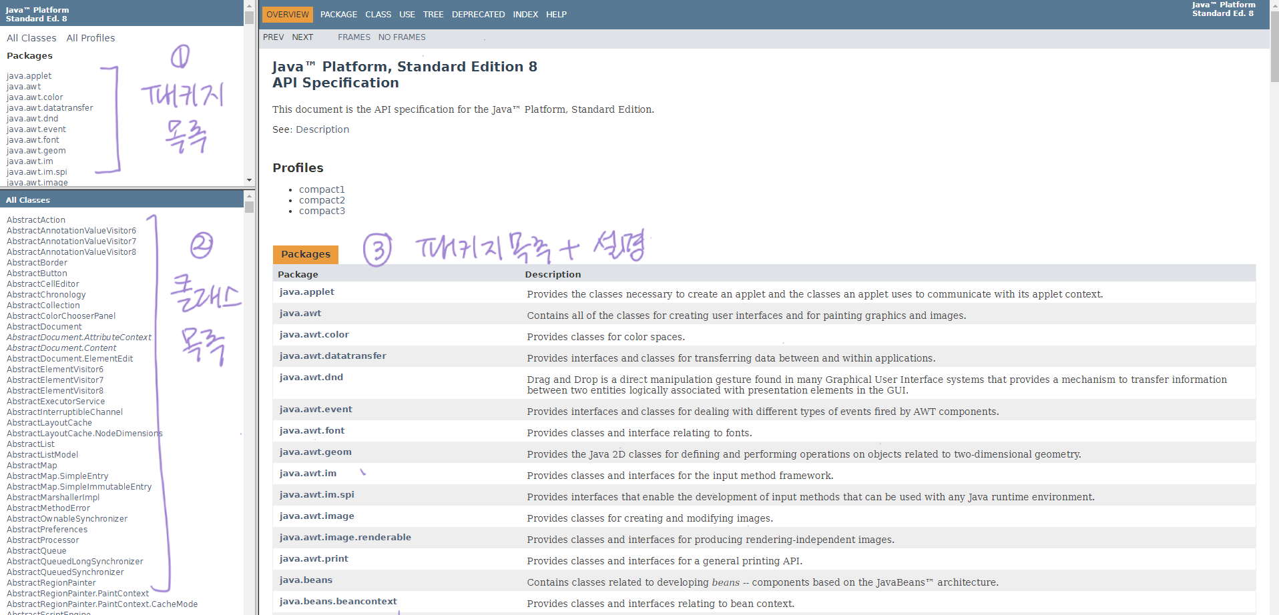Open the TREE navigation link
This screenshot has width=1279, height=615.
pos(433,15)
